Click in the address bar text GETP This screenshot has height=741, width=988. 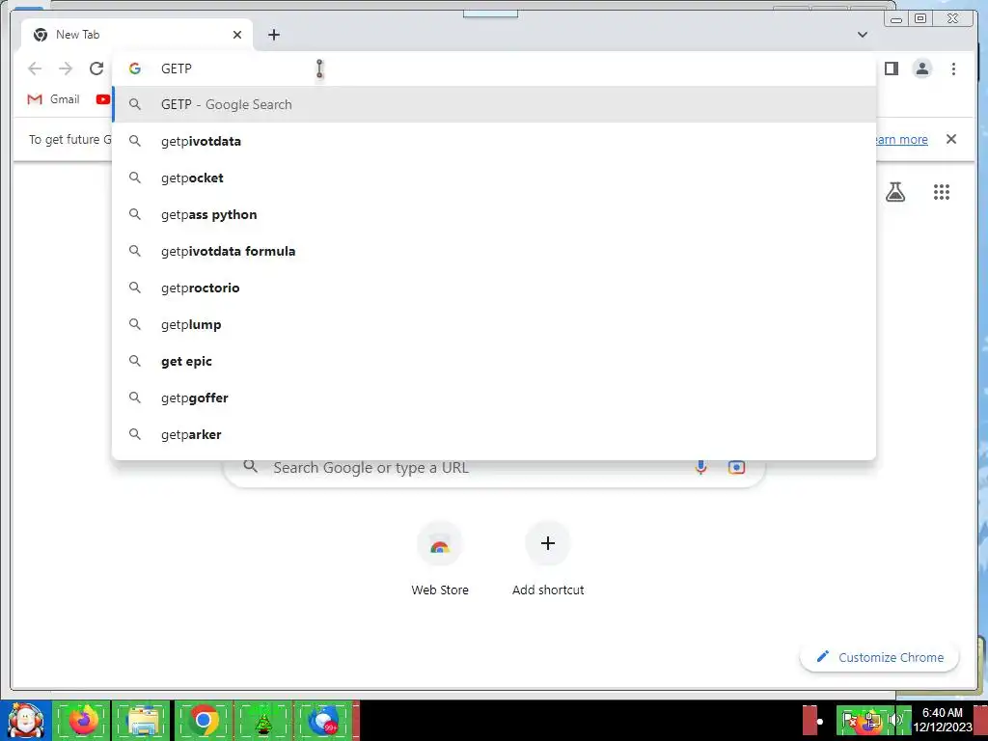(x=177, y=69)
